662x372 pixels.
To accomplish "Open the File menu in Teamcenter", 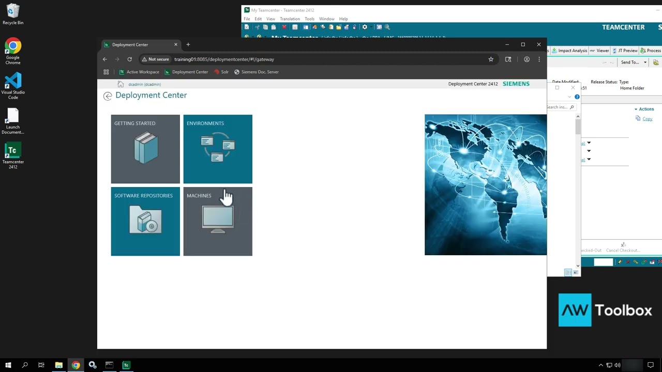I will (247, 19).
